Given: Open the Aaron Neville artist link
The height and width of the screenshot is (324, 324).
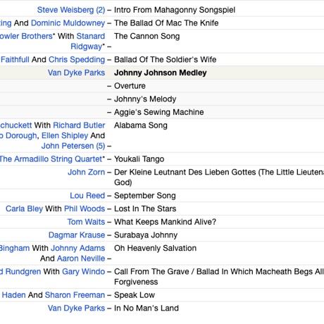Looking at the screenshot, I should click(81, 258).
